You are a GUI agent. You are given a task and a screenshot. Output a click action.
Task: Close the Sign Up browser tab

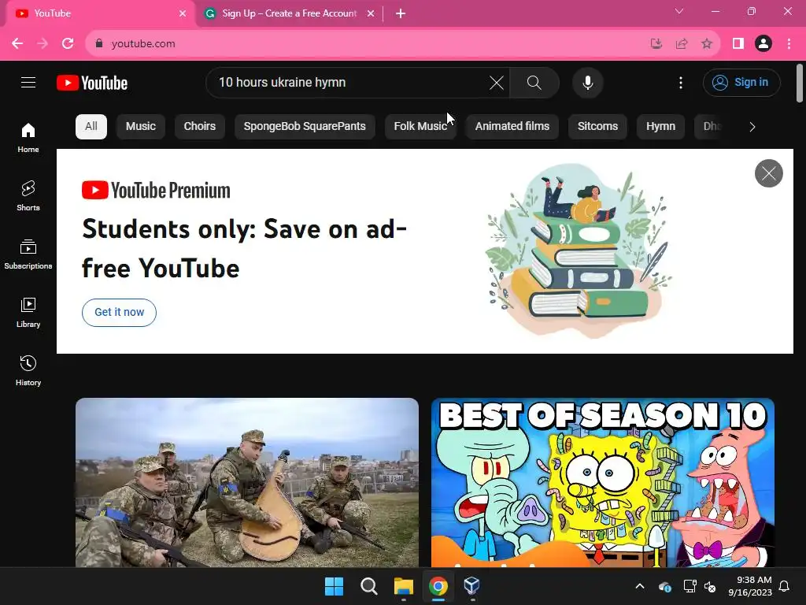click(x=371, y=13)
